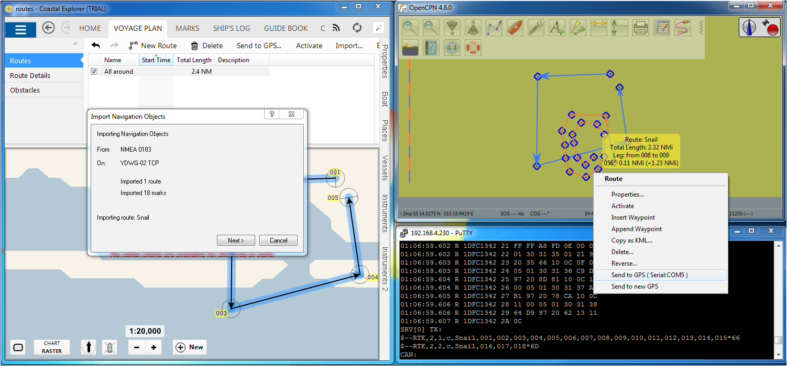Click the refresh sync arrows icon
The image size is (787, 366).
357,28
